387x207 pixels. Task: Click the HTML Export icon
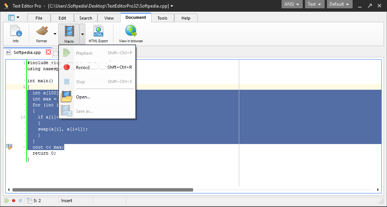(x=98, y=31)
